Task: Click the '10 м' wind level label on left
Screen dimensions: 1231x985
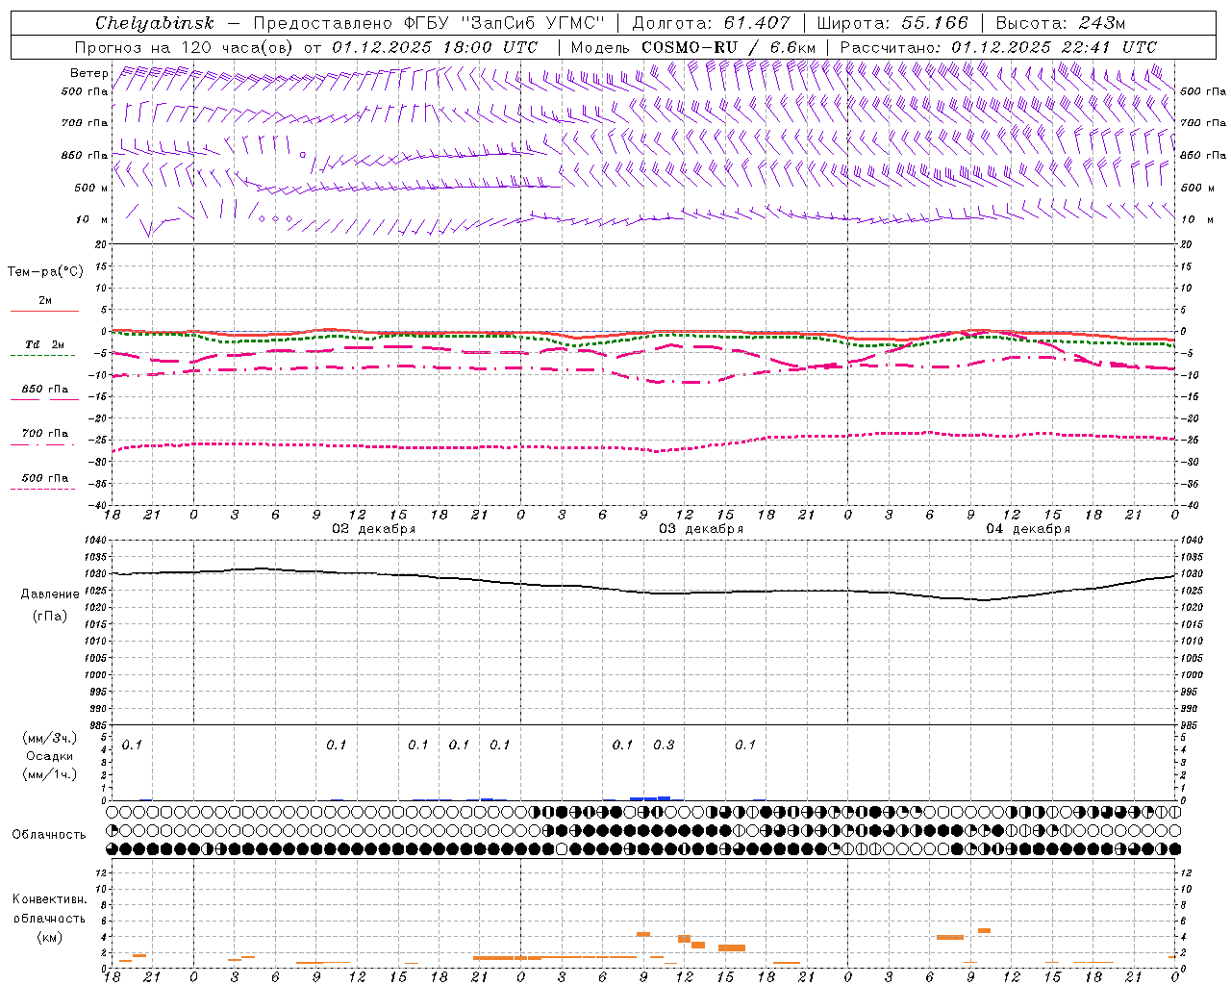Action: (x=92, y=219)
